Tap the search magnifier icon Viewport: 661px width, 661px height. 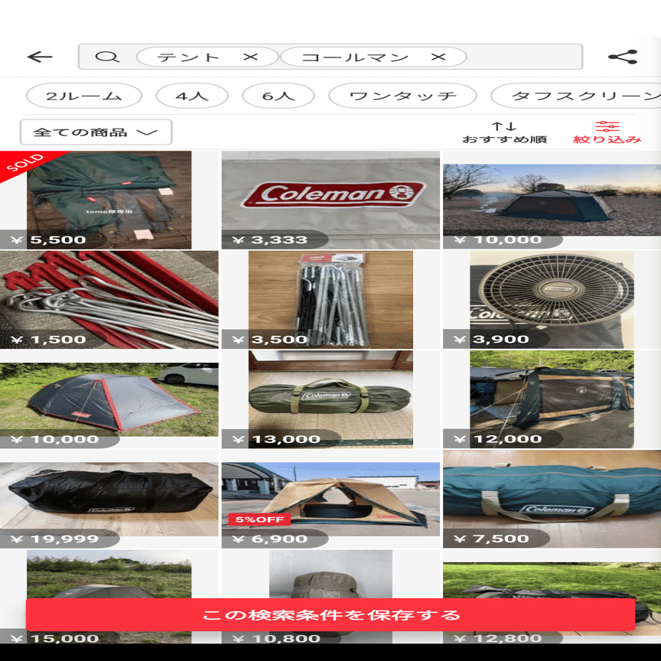[x=107, y=57]
